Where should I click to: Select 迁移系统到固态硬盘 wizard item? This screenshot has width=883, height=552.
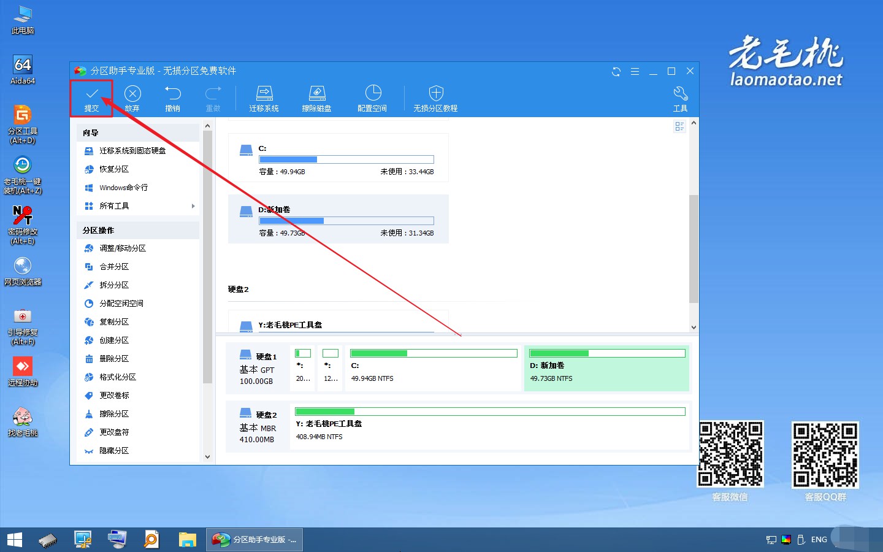(x=132, y=150)
